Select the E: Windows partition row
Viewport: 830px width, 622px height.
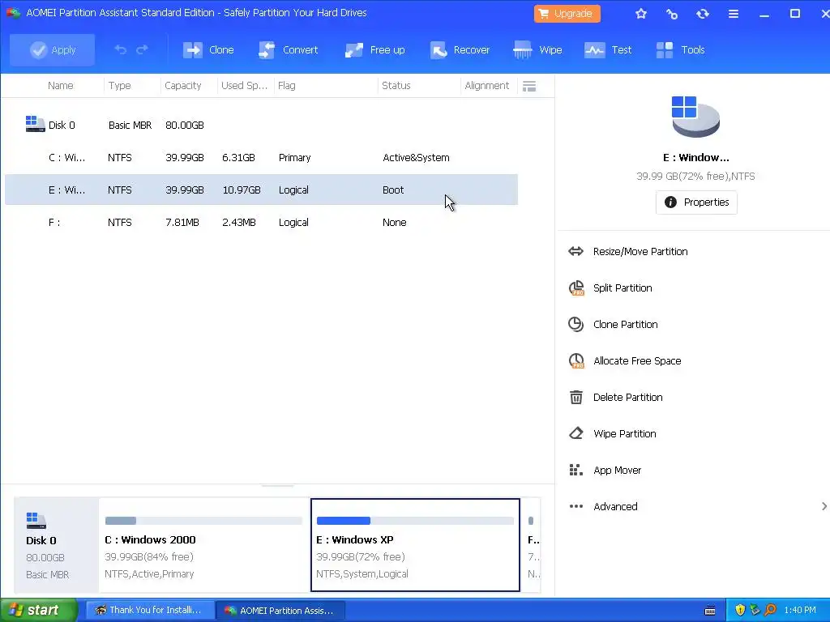[x=262, y=190]
